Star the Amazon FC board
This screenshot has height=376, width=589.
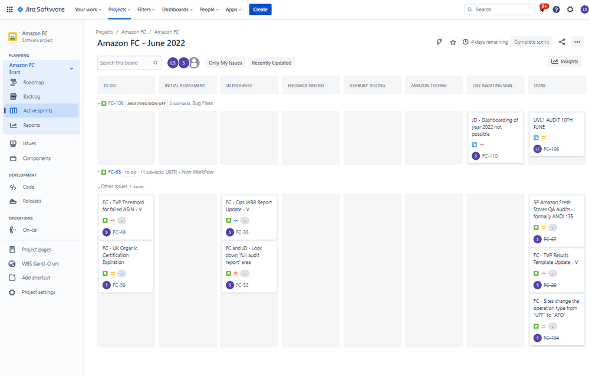pyautogui.click(x=453, y=42)
